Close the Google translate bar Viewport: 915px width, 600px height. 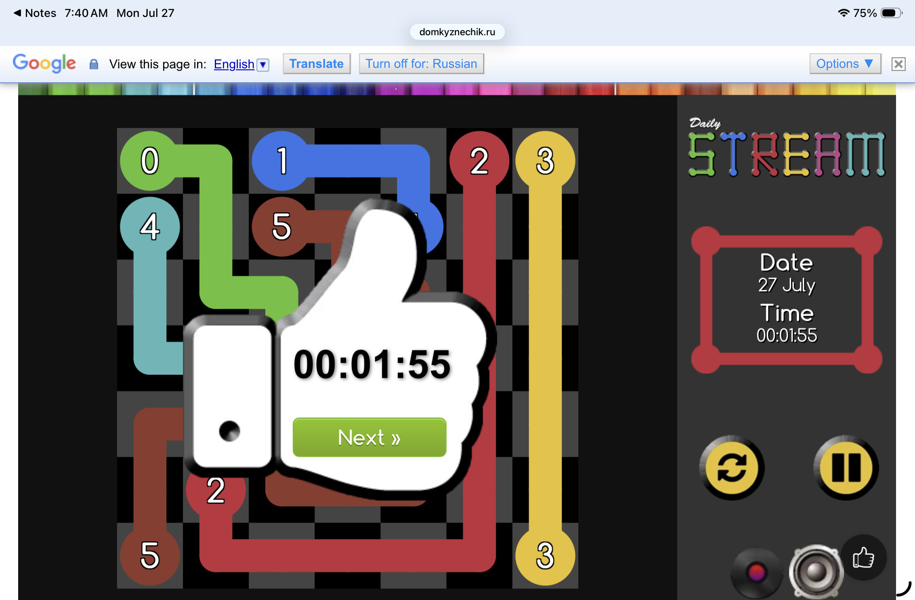(898, 64)
